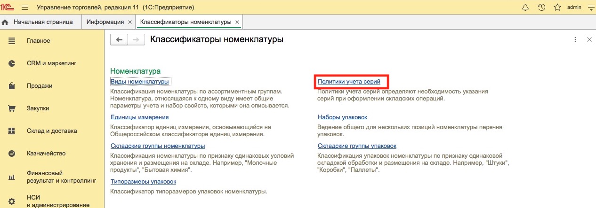Image resolution: width=596 pixels, height=208 pixels.
Task: Click the Склад warehouse grid icon
Action: tap(12, 131)
